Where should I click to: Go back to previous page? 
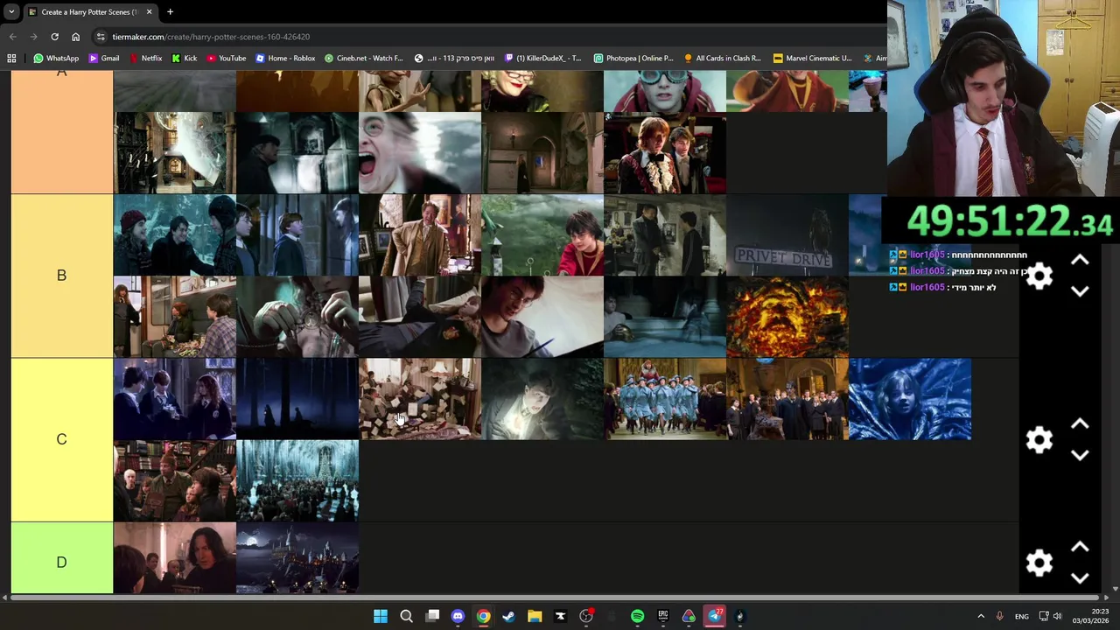(12, 37)
